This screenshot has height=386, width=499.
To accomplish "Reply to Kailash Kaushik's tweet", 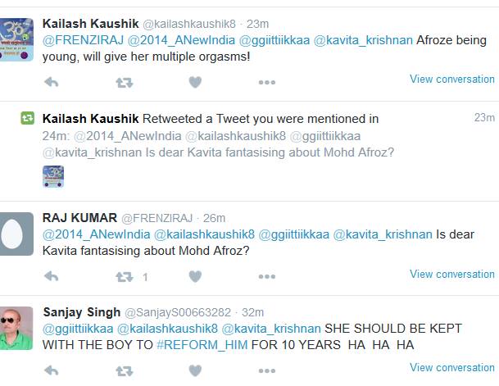I will [x=51, y=82].
